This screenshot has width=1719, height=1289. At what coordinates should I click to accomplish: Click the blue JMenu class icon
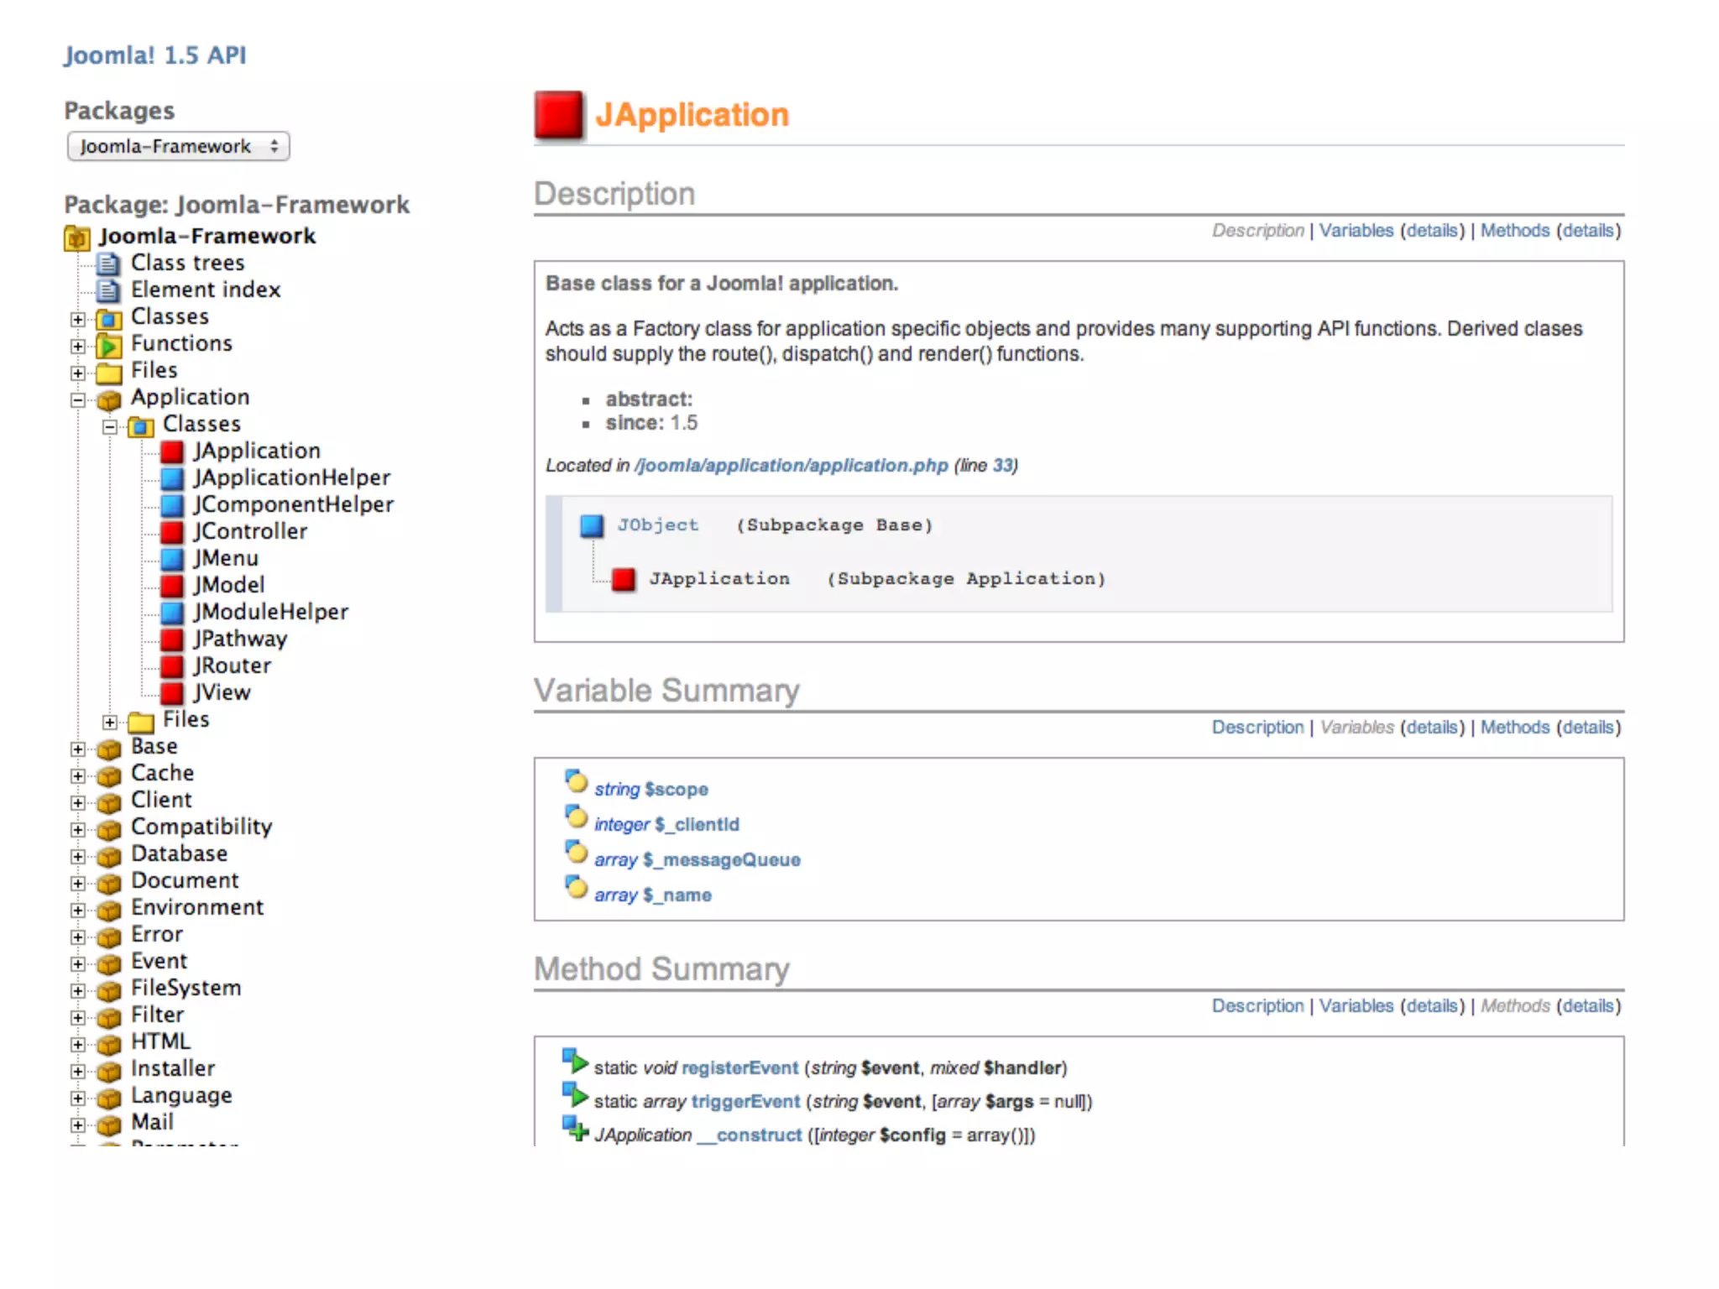coord(172,560)
